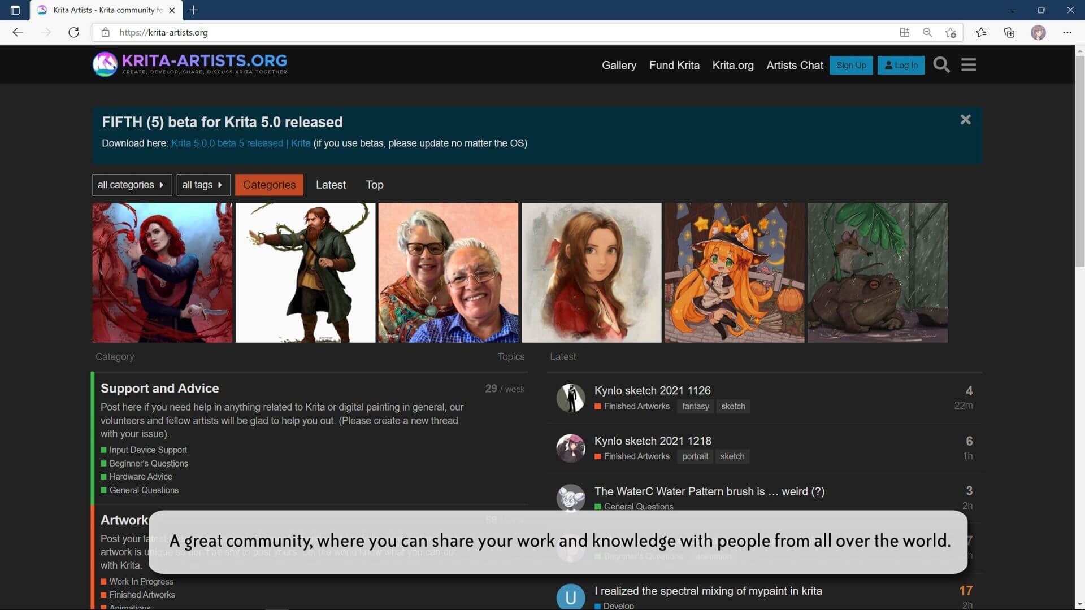The image size is (1085, 610).
Task: Reload the page with the refresh icon
Action: (73, 32)
